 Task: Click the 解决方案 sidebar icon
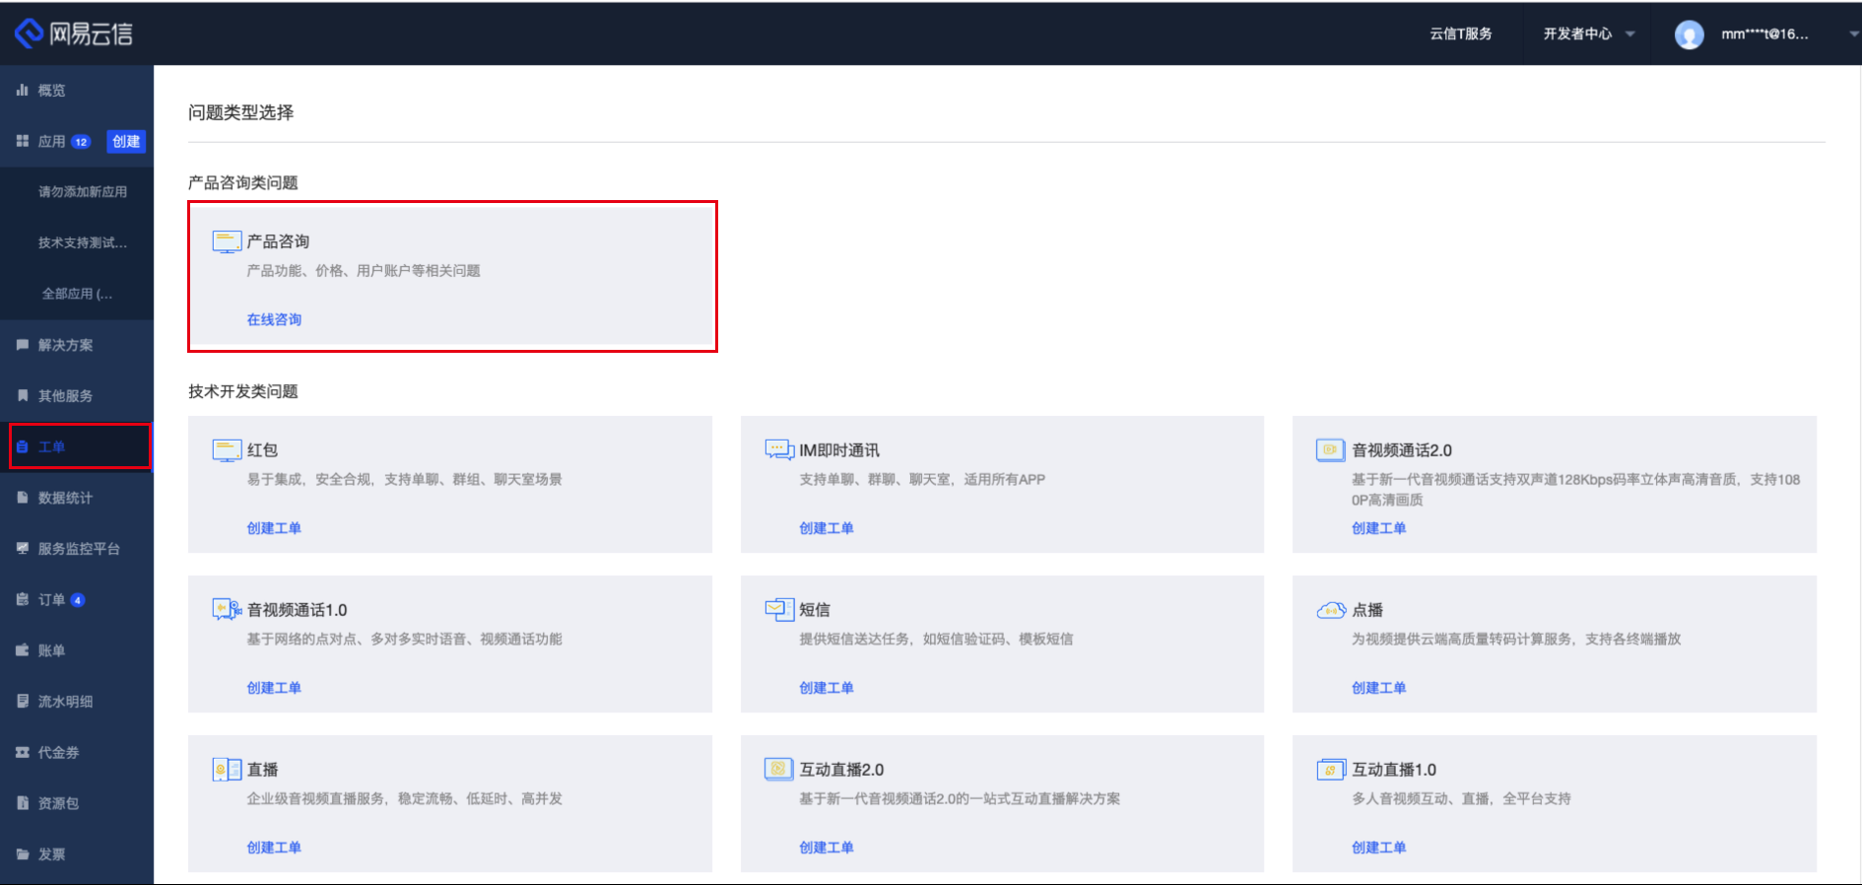[x=22, y=345]
